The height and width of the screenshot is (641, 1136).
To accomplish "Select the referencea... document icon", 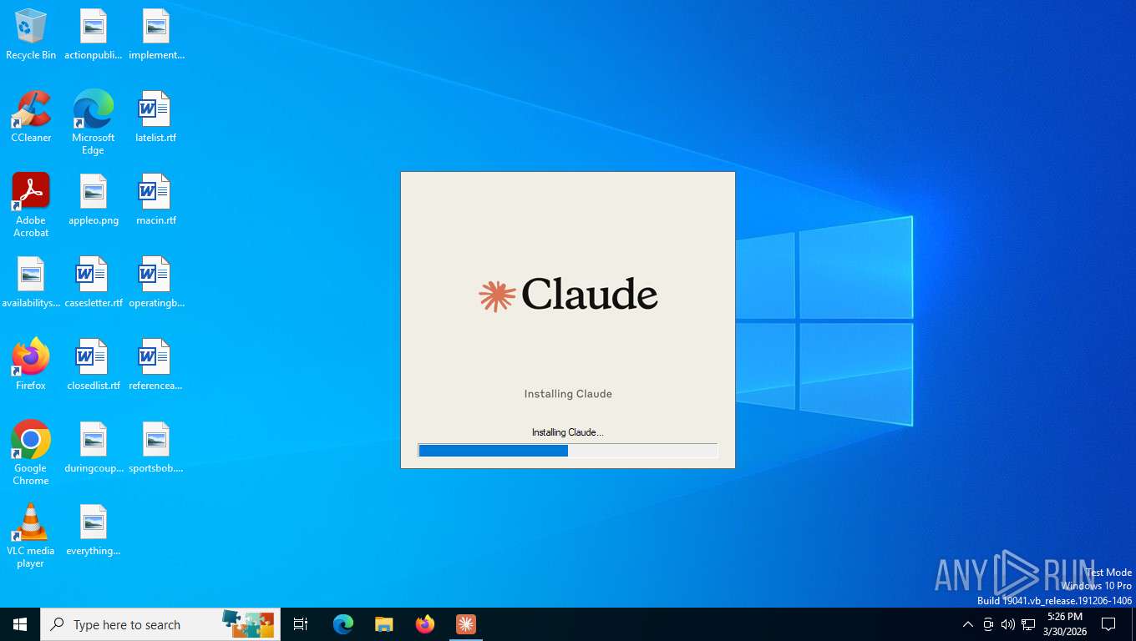I will click(156, 366).
